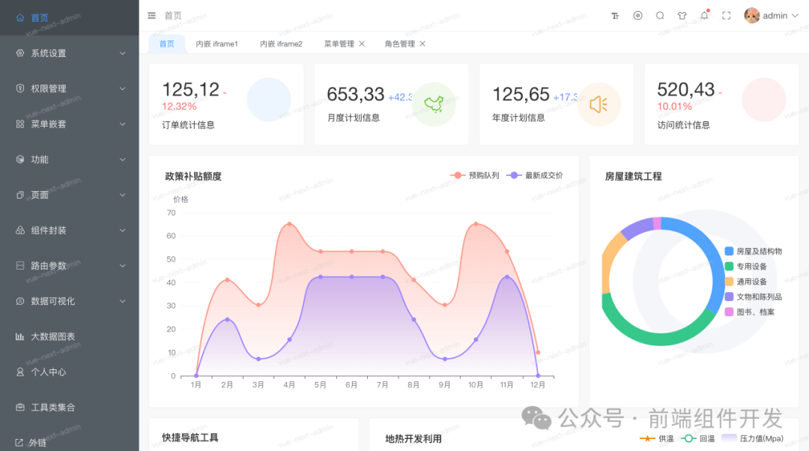Image resolution: width=809 pixels, height=451 pixels.
Task: Open the font size switcher icon
Action: click(614, 15)
